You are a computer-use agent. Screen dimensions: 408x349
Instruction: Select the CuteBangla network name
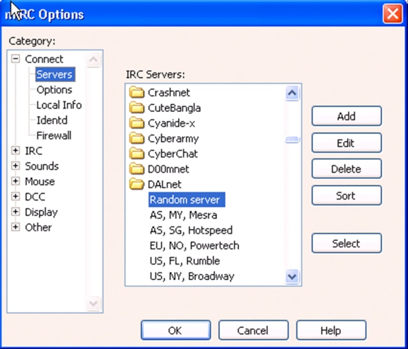tap(174, 108)
